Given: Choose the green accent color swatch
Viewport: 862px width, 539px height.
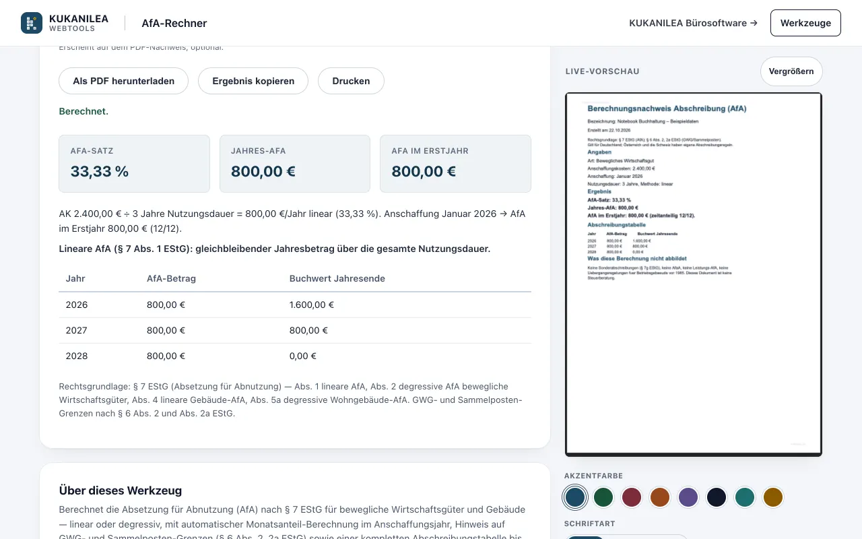Looking at the screenshot, I should pos(603,497).
